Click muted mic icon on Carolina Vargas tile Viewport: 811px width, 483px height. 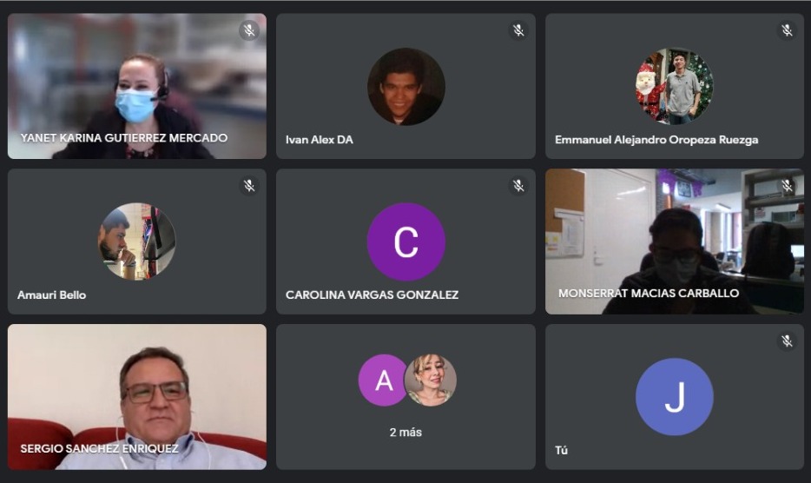[518, 186]
